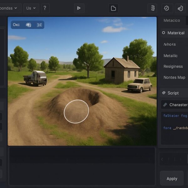Screen dimensions: 188x188
Task: Open the 'Us' dropdown
Action: click(x=31, y=8)
